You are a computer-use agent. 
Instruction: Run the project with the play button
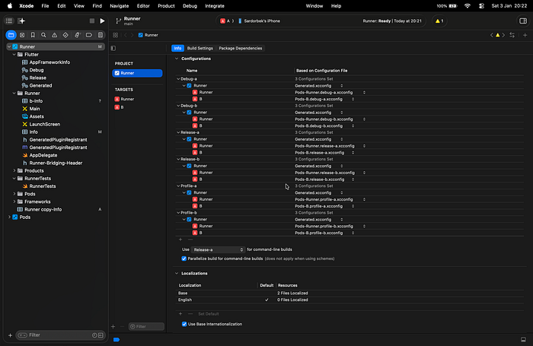102,21
